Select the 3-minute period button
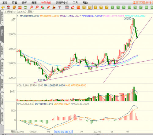The width and height of the screenshot is (153, 135). [118, 7]
